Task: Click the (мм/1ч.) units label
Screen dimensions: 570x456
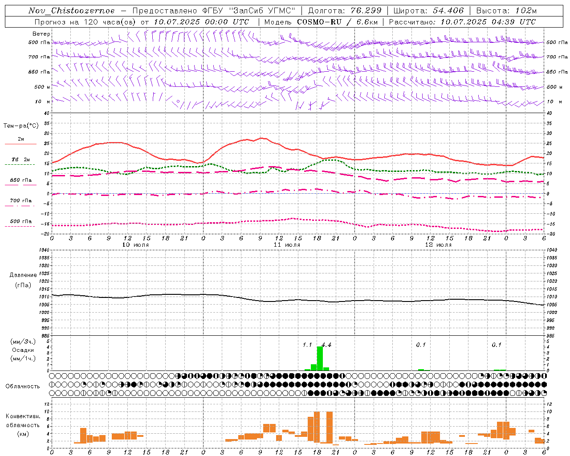Action: click(x=23, y=358)
